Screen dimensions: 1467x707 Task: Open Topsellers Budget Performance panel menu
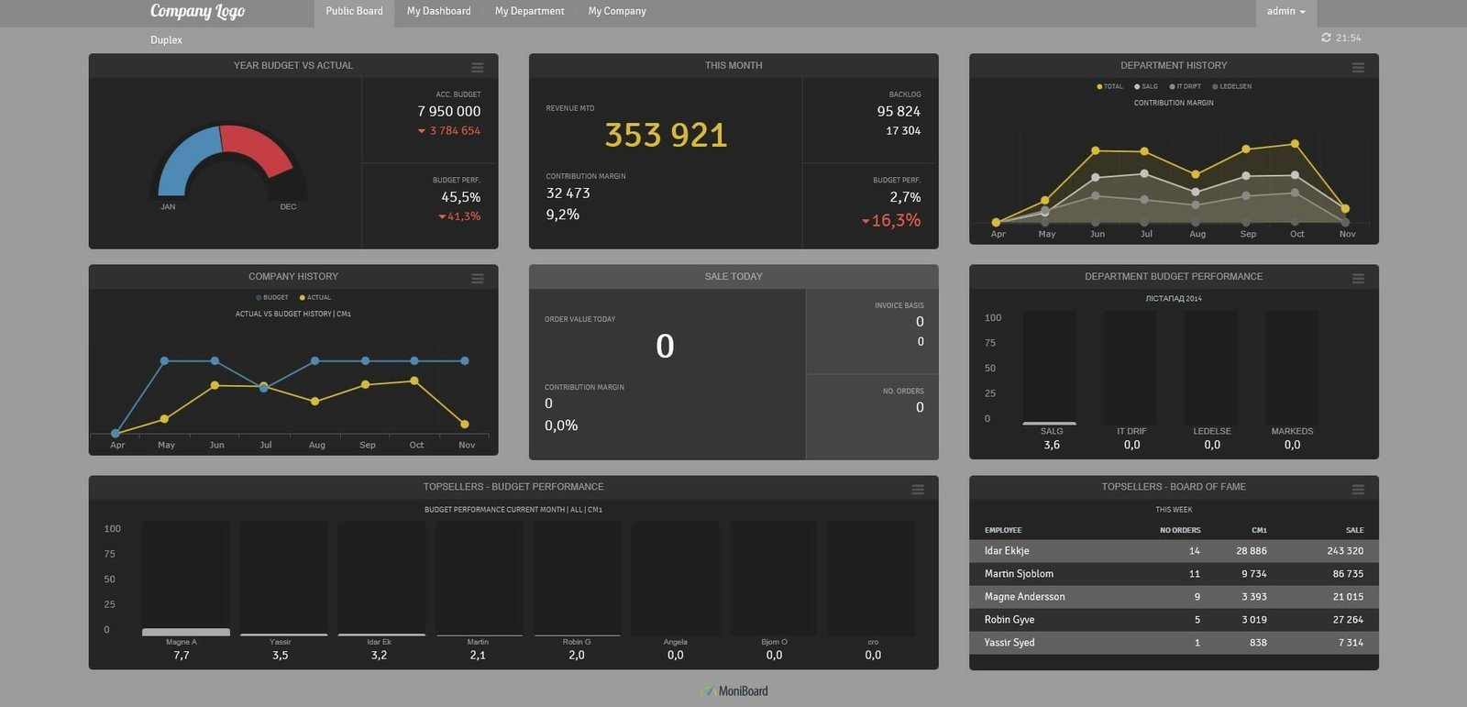[x=917, y=490]
